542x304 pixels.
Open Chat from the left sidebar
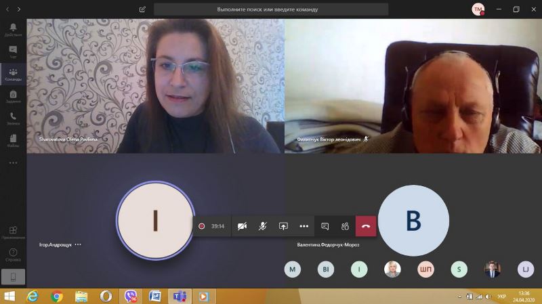tap(13, 51)
